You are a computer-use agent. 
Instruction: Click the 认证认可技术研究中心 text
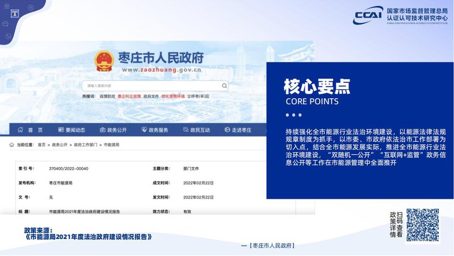click(417, 18)
